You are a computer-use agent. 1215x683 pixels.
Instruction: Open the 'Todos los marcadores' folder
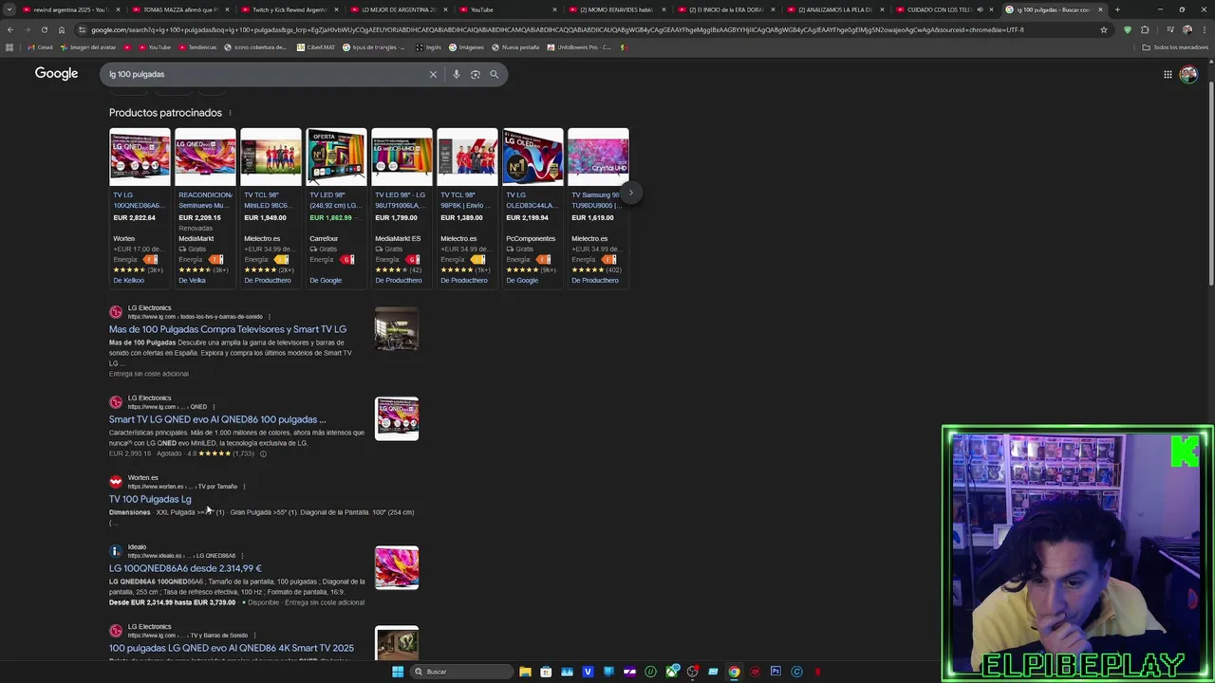tap(1175, 47)
